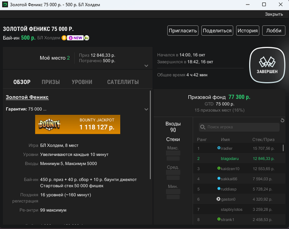Screen dimensions: 289x229
Task: Click the Входы 90 entries count
Action: point(173,127)
